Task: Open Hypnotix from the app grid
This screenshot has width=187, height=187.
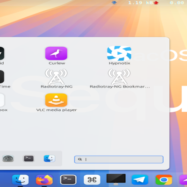Action: pyautogui.click(x=119, y=53)
